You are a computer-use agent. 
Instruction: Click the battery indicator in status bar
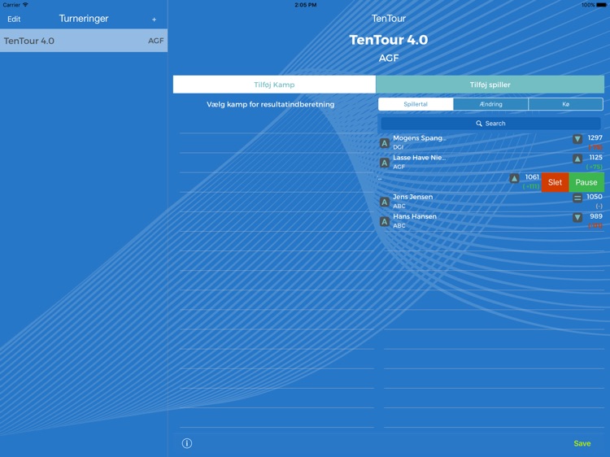(601, 5)
